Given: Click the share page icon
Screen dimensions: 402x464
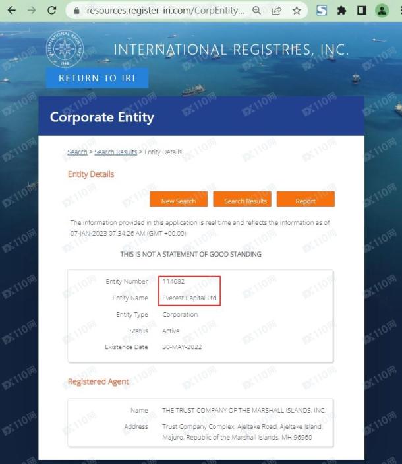Looking at the screenshot, I should (x=277, y=11).
